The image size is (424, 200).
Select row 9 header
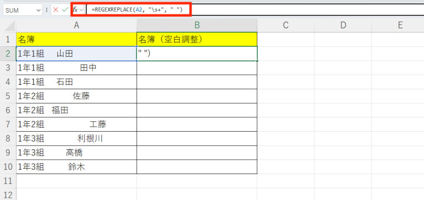pos(8,153)
